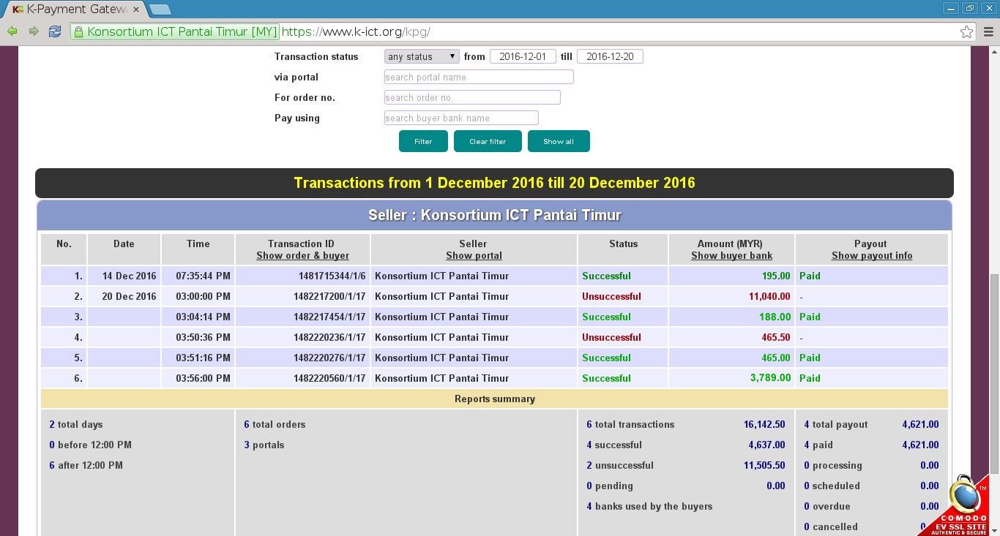1000x536 pixels.
Task: Click date 14 Dec 2016
Action: [130, 276]
